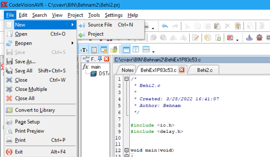Click the void main(void) code line

pos(152,150)
